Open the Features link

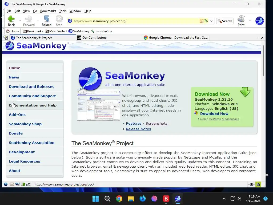[x=134, y=123]
